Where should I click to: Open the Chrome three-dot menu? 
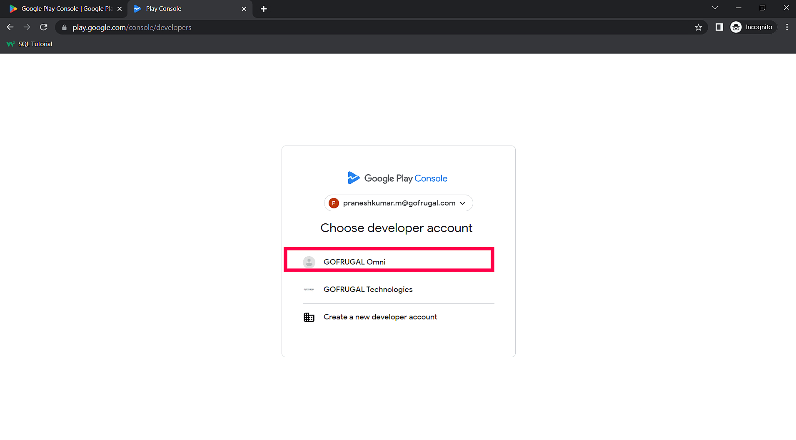click(x=787, y=27)
